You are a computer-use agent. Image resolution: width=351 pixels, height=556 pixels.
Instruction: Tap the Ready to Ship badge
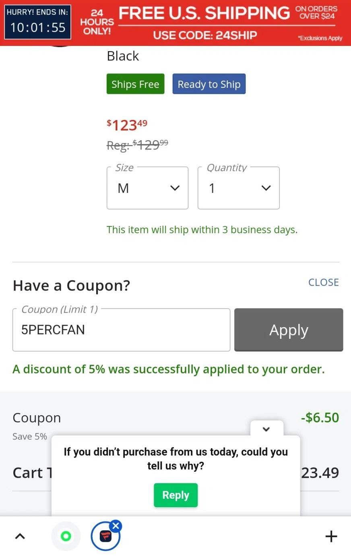(209, 84)
